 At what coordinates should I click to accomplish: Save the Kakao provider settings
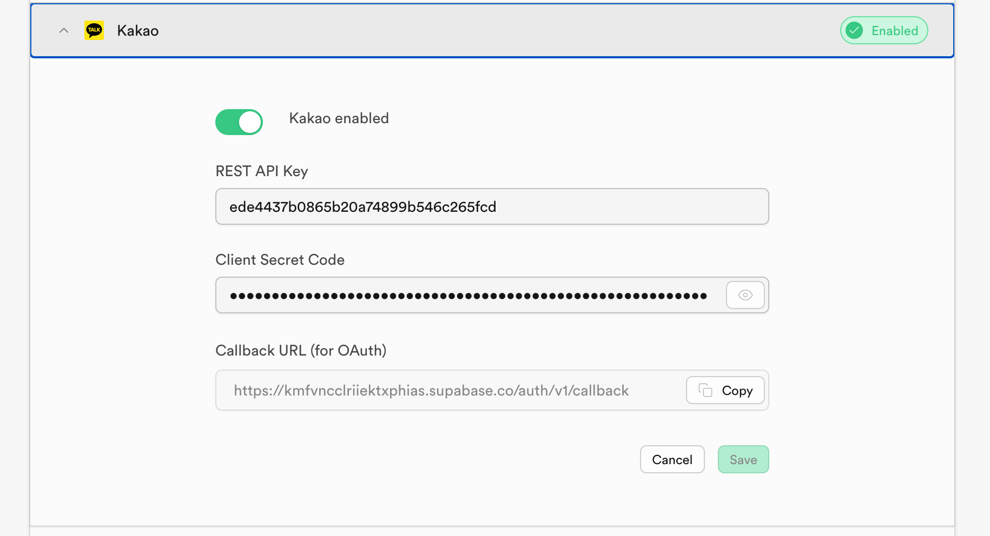[743, 459]
